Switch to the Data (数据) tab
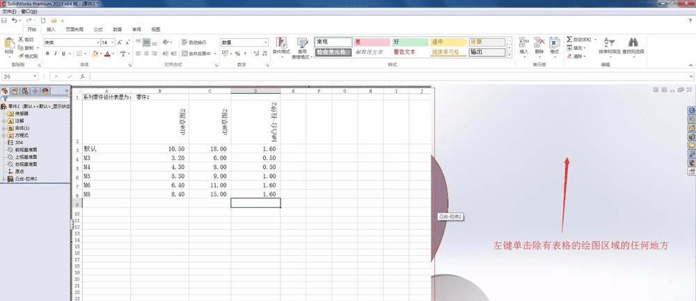The height and width of the screenshot is (301, 696). click(x=117, y=29)
